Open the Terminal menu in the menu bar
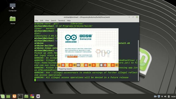 click(x=62, y=21)
